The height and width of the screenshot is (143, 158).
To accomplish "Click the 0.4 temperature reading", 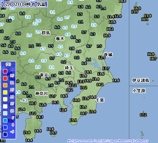I will click(x=60, y=19).
